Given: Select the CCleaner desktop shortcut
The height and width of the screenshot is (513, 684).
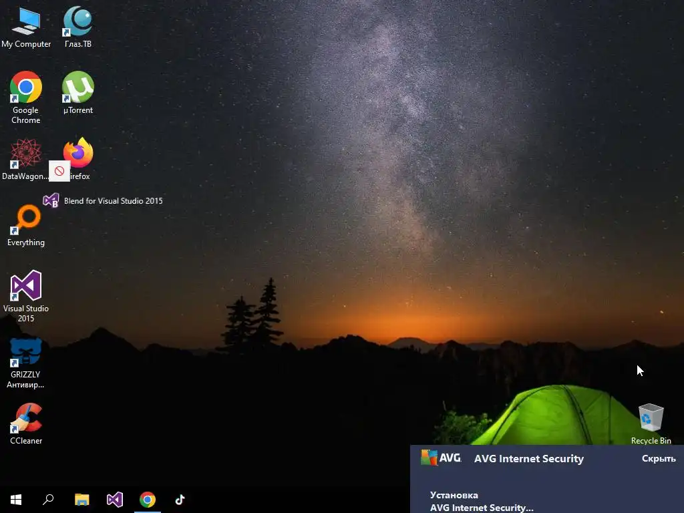Looking at the screenshot, I should pos(26,424).
